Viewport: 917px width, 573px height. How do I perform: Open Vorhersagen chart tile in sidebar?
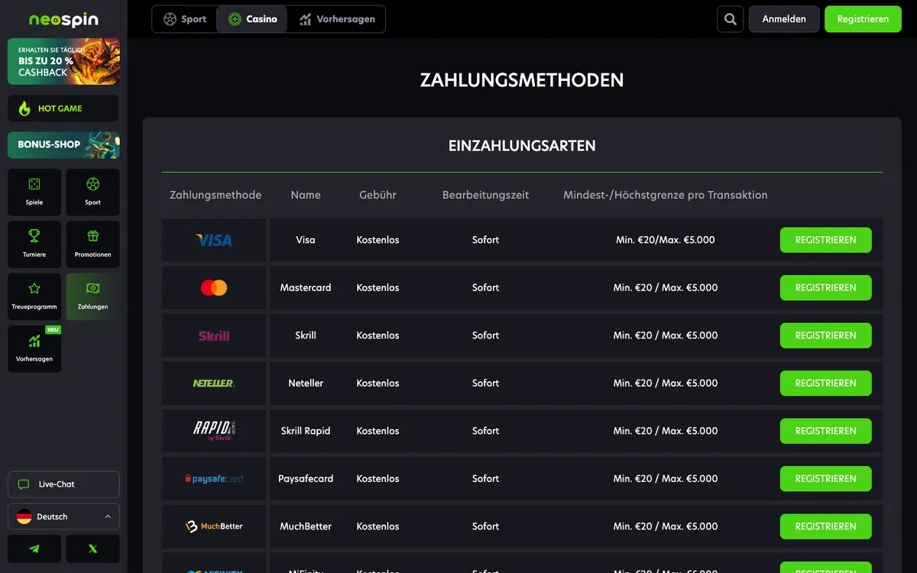(34, 348)
